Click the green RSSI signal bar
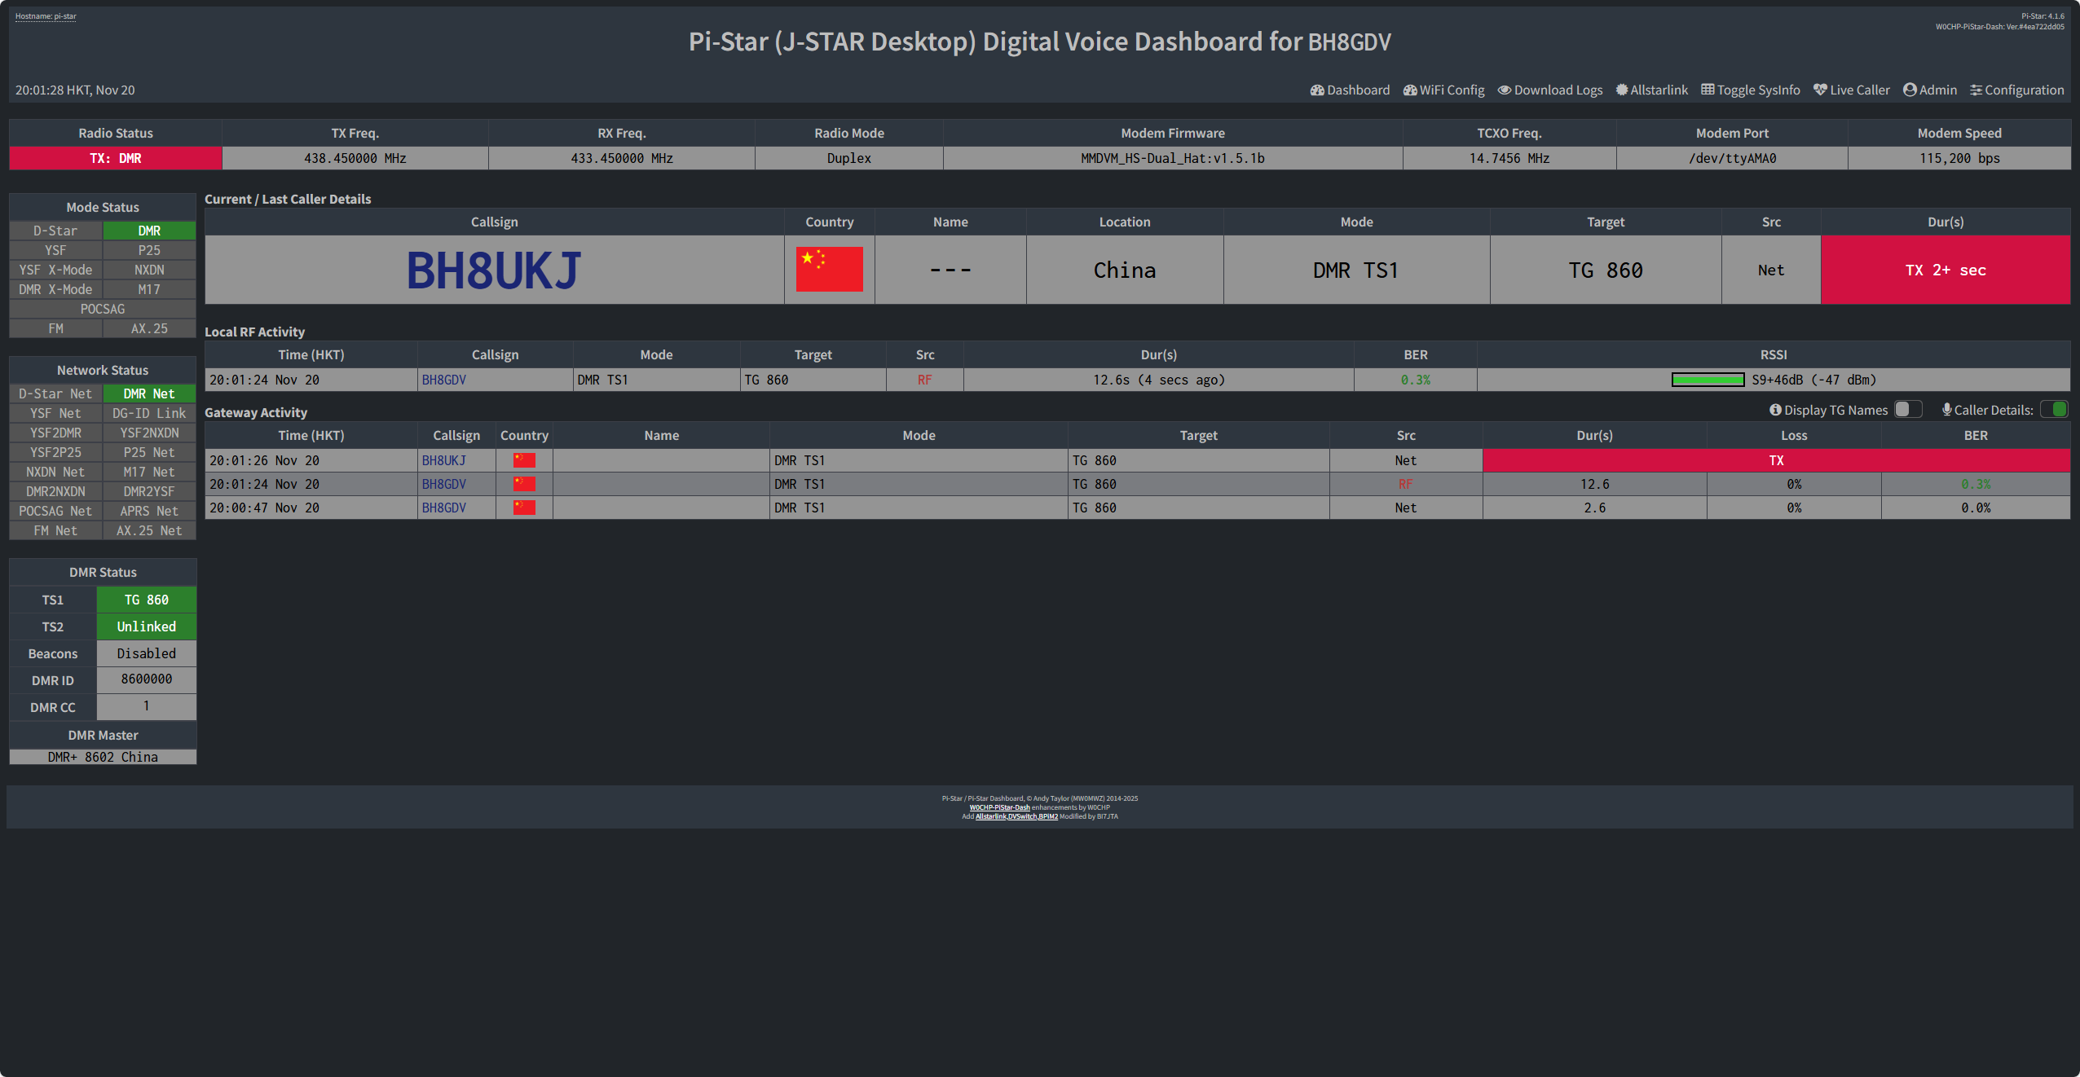The image size is (2080, 1077). pyautogui.click(x=1708, y=380)
